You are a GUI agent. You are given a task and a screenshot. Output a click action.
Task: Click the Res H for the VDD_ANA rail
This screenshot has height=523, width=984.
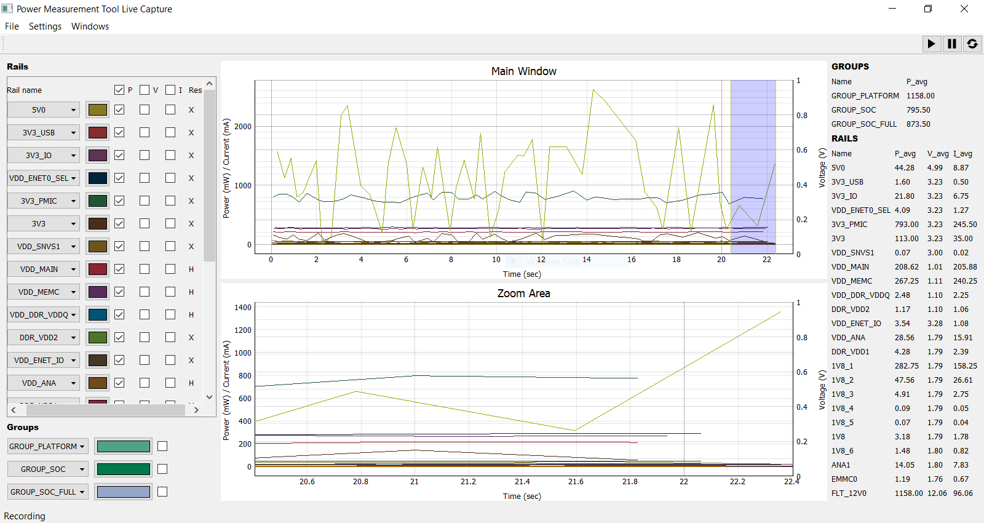coord(191,383)
